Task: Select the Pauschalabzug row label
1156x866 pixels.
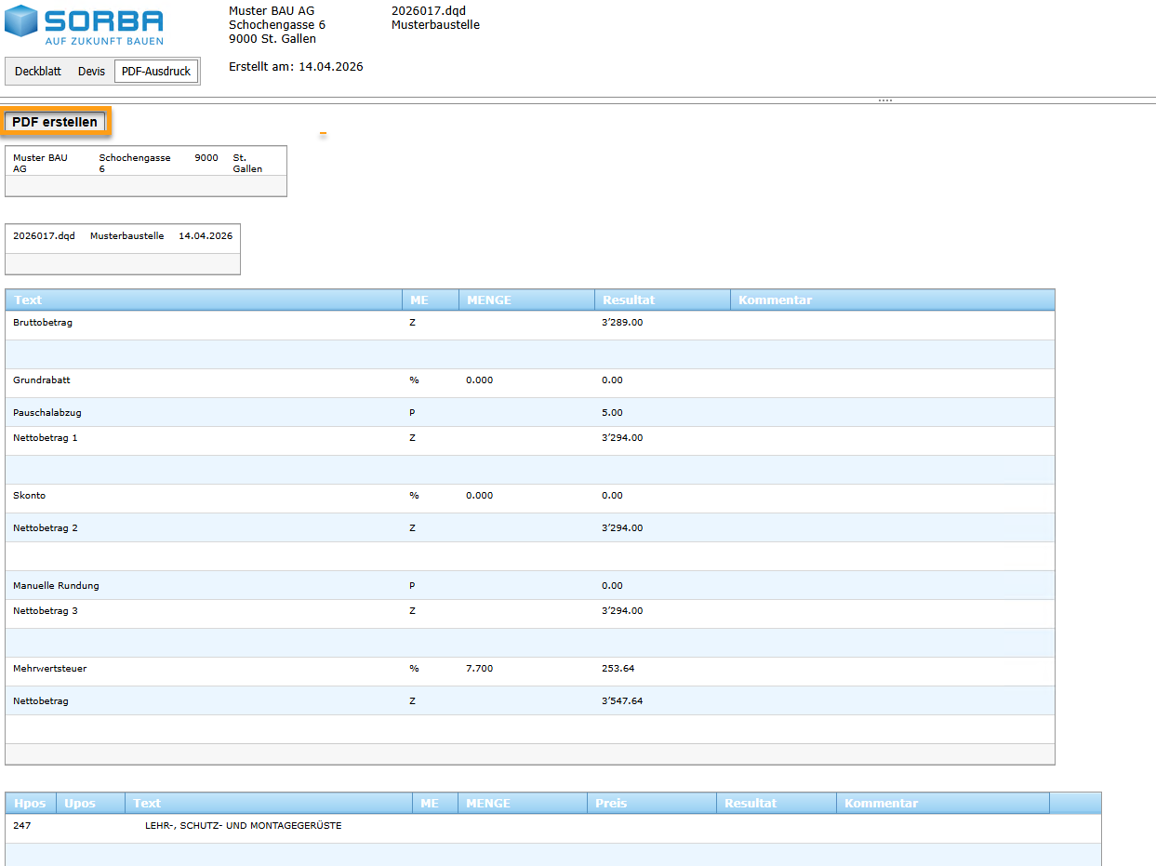Action: click(47, 412)
